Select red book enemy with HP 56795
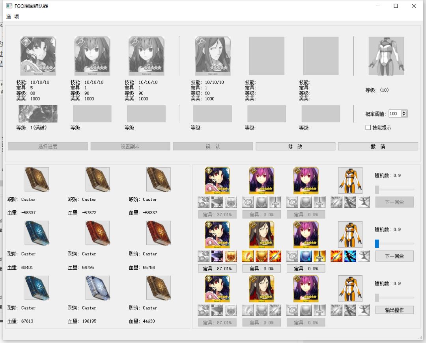Screen dimensions: 426x343 click(98, 233)
